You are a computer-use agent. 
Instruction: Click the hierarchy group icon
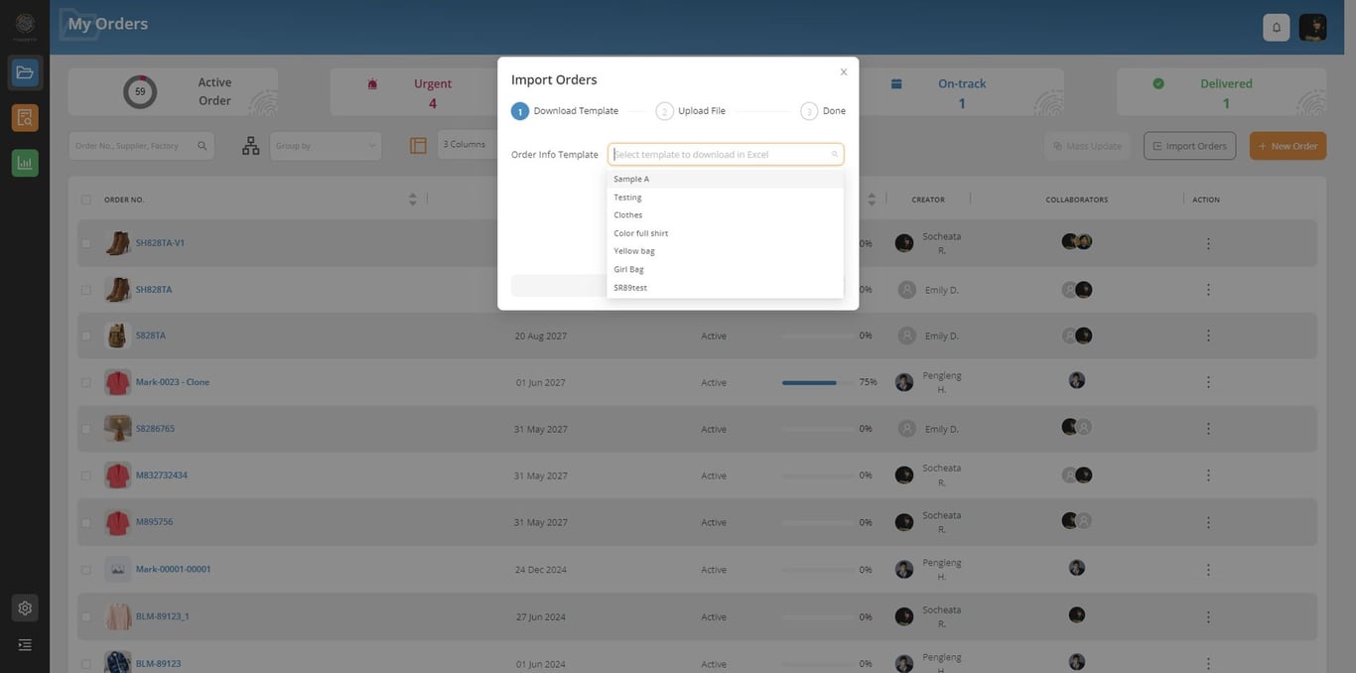[251, 146]
